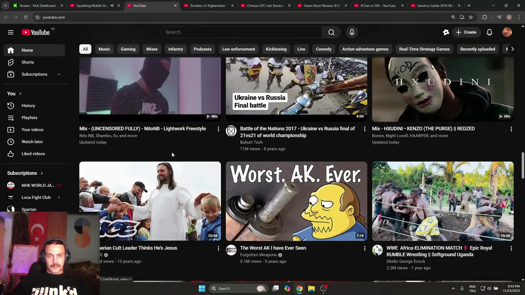Open File Explorer from taskbar
The width and height of the screenshot is (525, 295).
[311, 288]
